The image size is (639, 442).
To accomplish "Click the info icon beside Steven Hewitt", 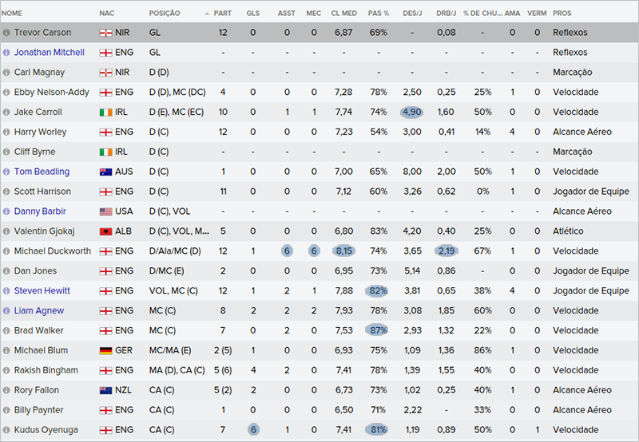I will [x=7, y=291].
